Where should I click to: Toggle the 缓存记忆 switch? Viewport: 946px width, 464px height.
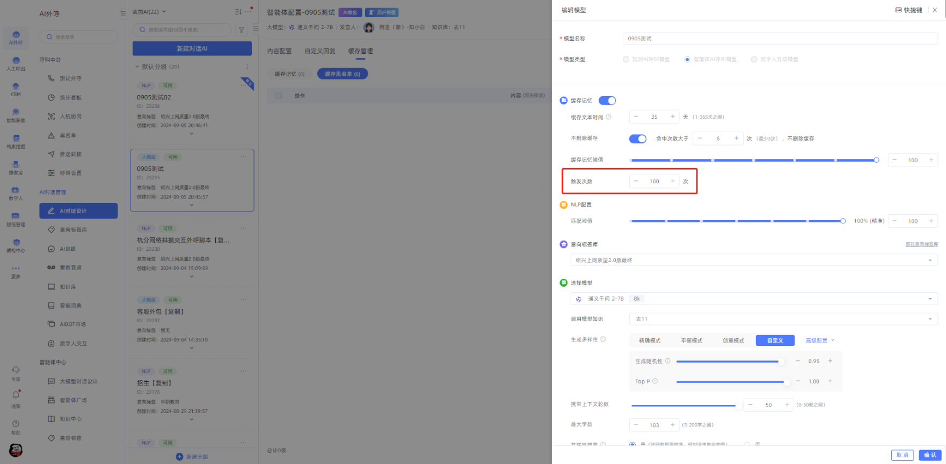(607, 100)
